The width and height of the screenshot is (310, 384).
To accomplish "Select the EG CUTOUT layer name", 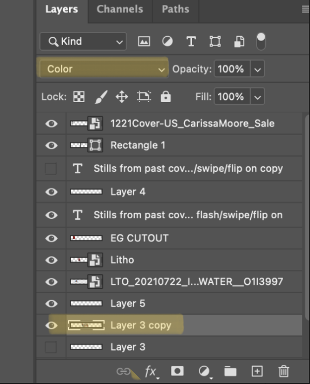I will tap(139, 238).
